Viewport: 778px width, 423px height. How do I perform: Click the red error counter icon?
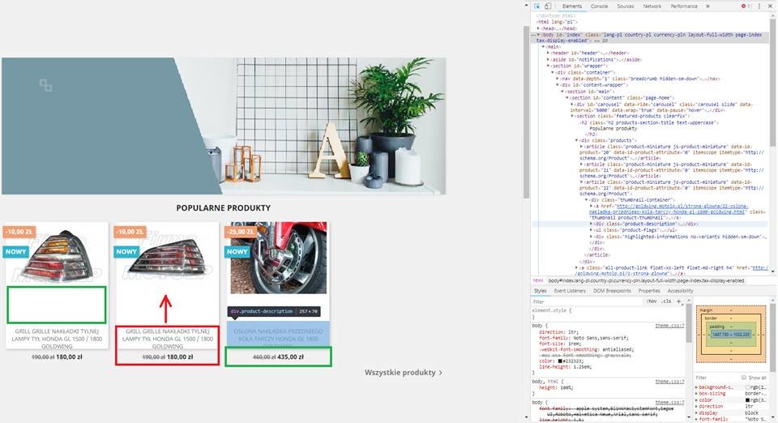[746, 6]
